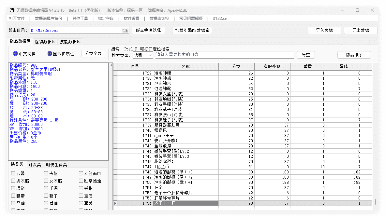Select the 物品数据库 tab
Screen dimensions: 385x217
20,41
